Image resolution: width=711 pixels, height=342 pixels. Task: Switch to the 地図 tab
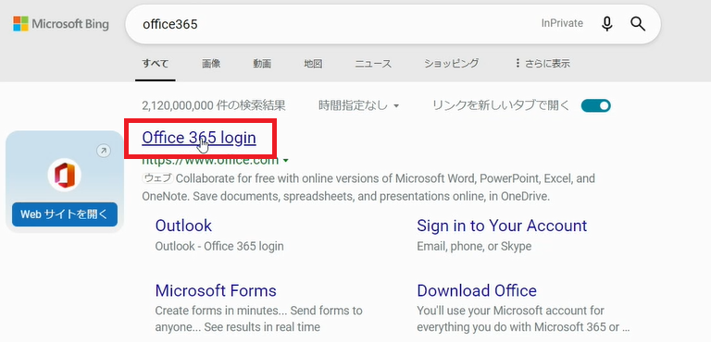coord(313,64)
